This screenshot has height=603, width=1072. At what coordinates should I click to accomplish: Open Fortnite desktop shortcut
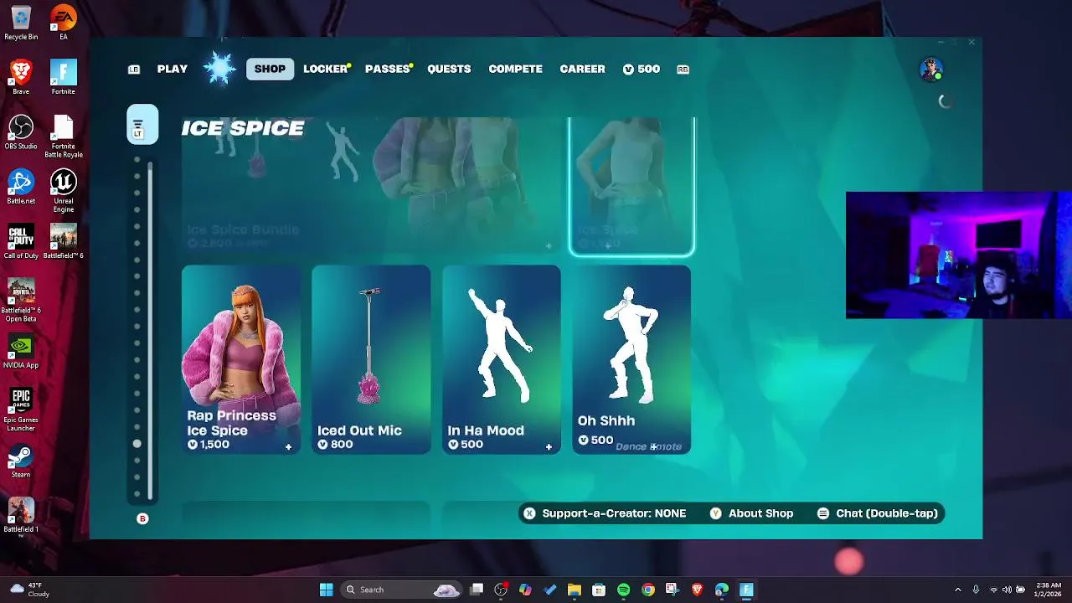point(63,78)
